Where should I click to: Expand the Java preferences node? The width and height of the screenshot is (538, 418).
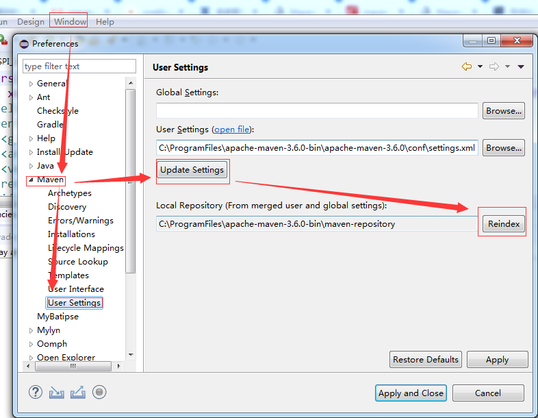[31, 166]
